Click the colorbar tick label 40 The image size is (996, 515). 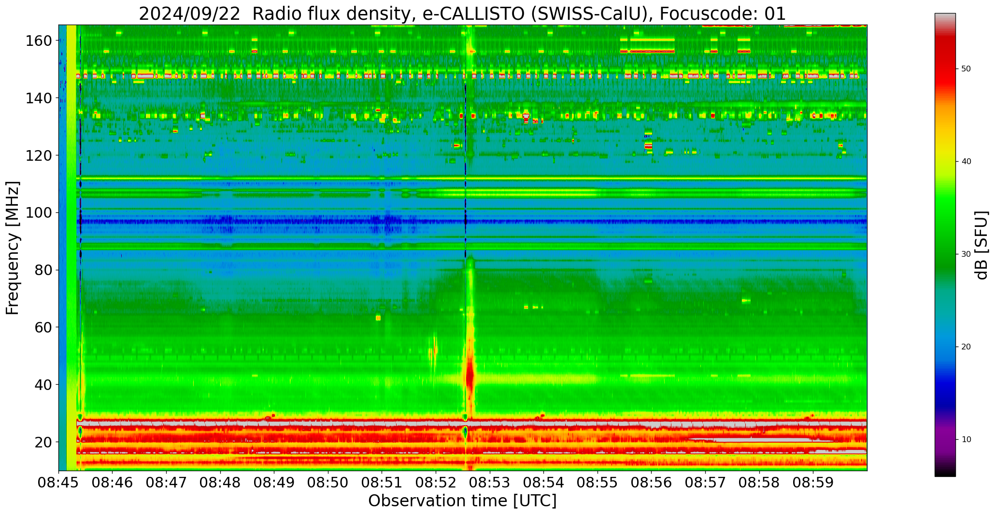[966, 161]
